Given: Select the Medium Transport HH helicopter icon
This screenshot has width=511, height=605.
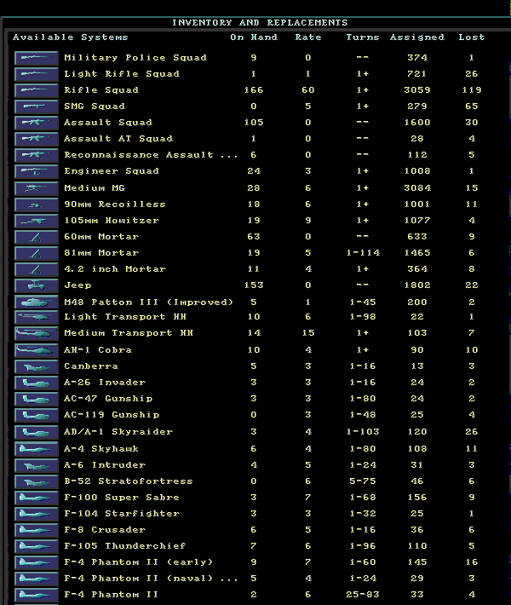Looking at the screenshot, I should tap(37, 333).
